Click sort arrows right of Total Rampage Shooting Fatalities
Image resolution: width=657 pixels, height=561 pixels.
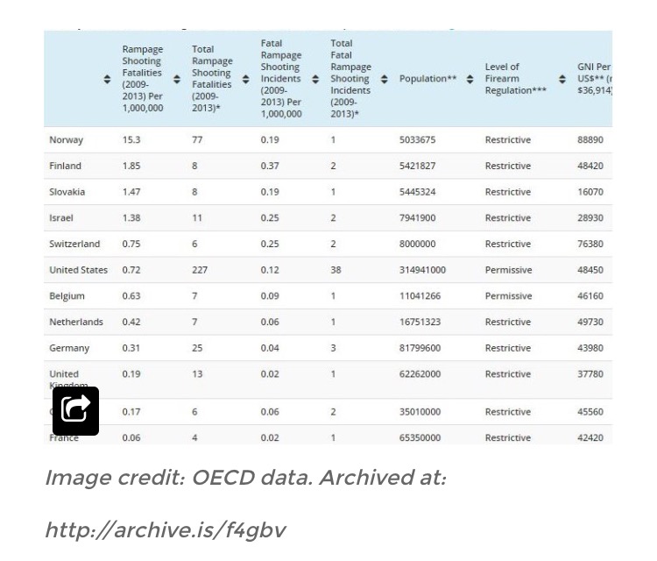click(x=246, y=79)
